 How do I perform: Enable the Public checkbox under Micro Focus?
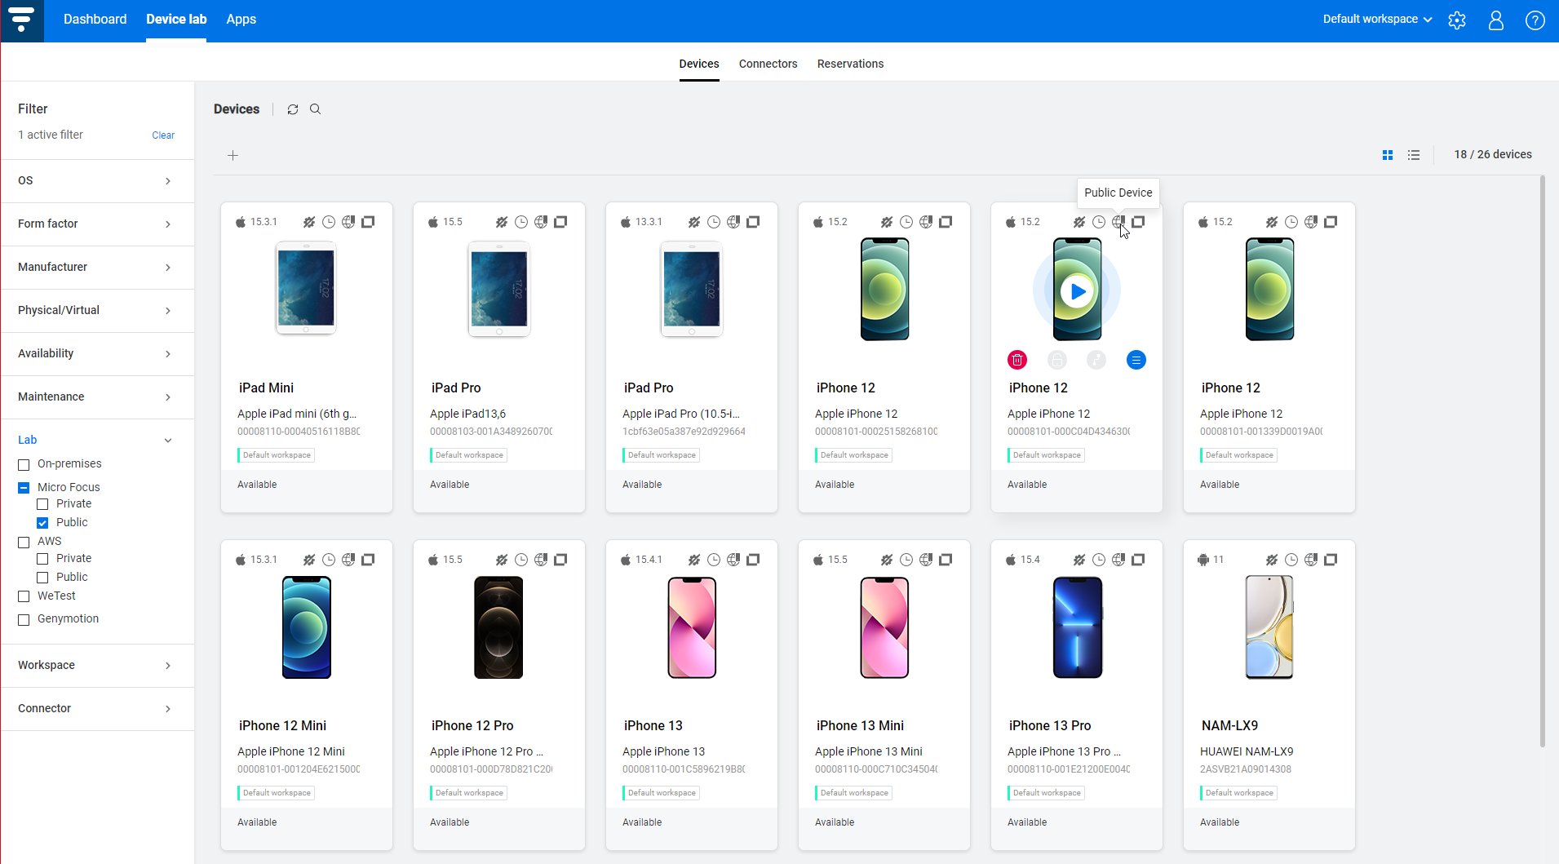click(x=42, y=522)
